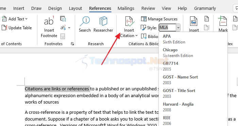Click the Show Notes icon
The width and height of the screenshot is (238, 126).
coord(63,36)
